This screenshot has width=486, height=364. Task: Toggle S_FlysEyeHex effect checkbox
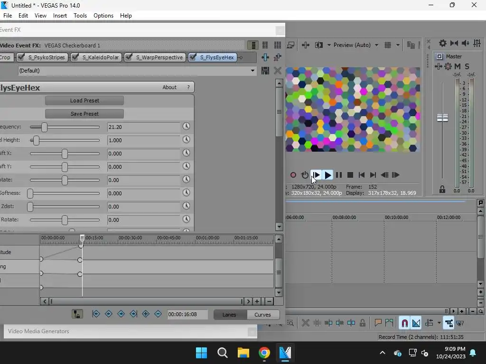[x=193, y=57]
